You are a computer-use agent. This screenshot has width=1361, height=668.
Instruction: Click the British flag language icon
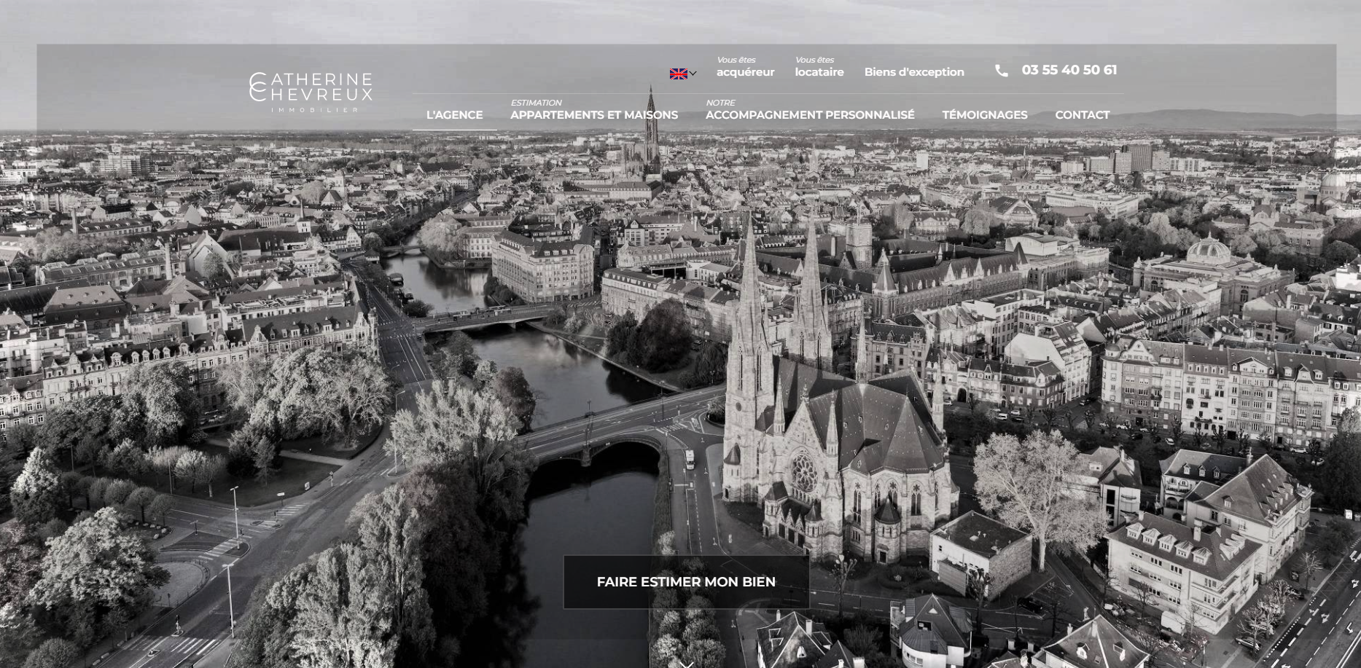(678, 74)
